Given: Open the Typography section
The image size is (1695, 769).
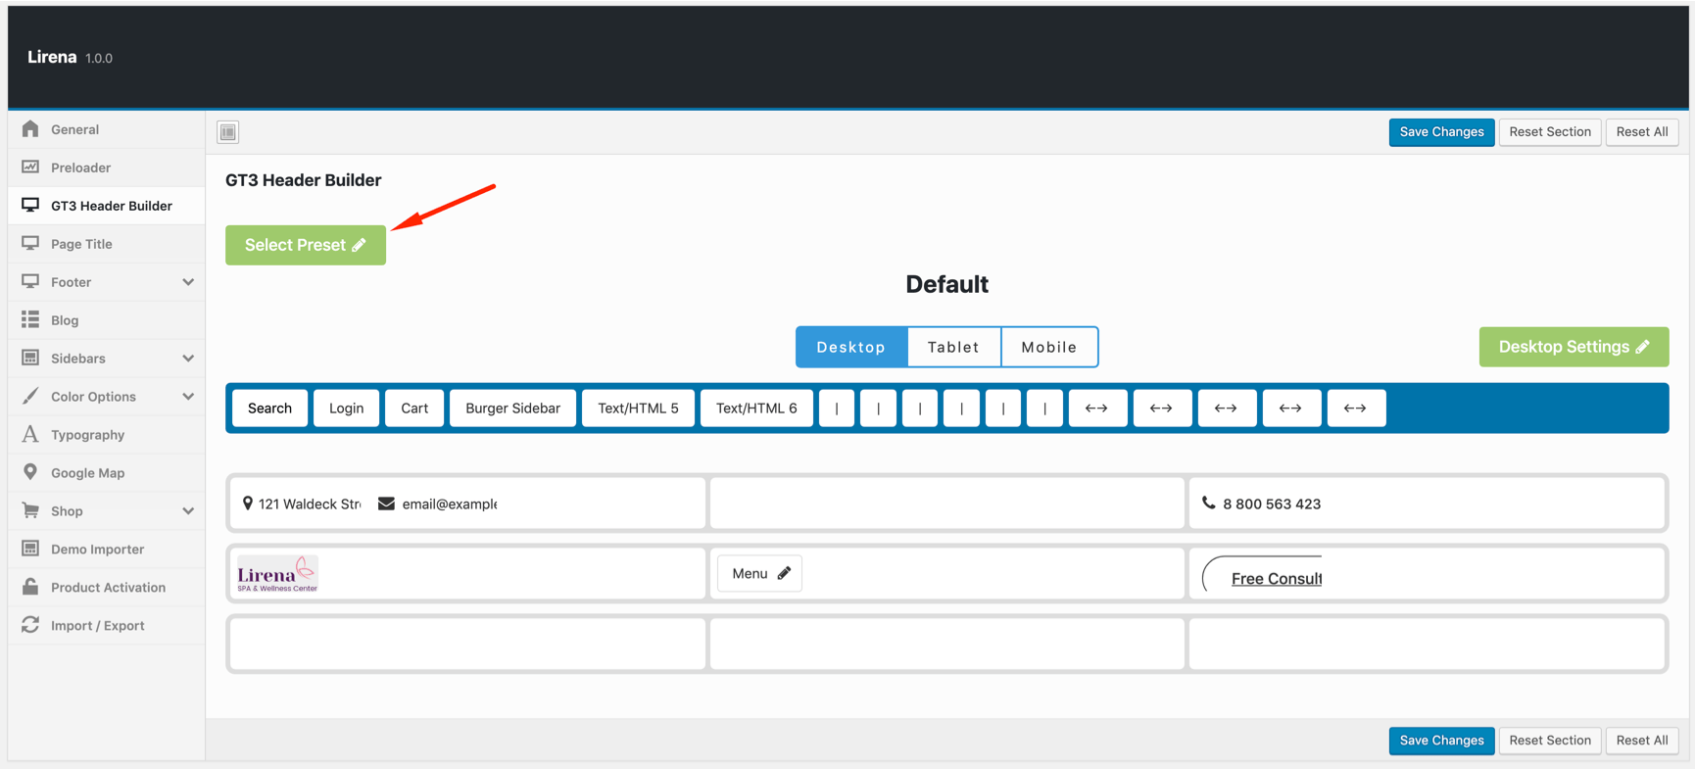Looking at the screenshot, I should click(106, 435).
